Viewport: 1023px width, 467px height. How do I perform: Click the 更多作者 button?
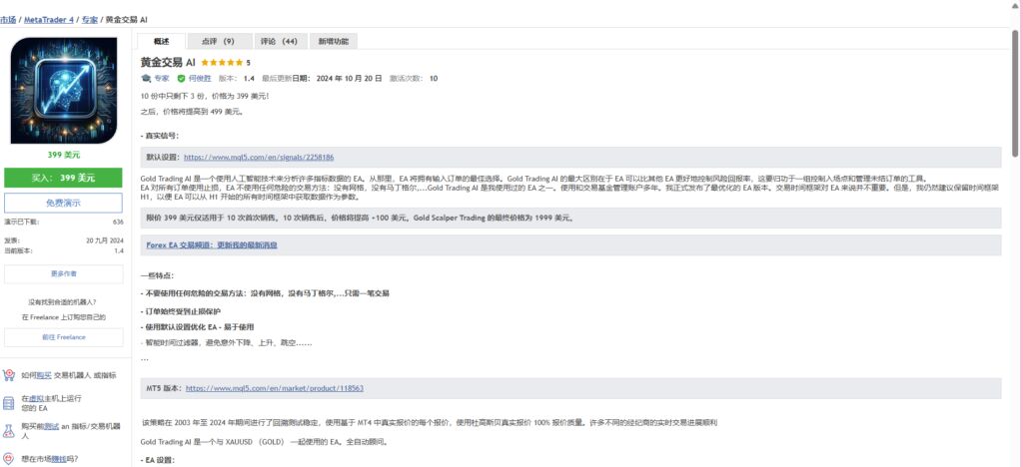[x=63, y=274]
